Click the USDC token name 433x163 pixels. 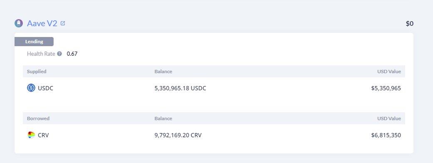46,89
